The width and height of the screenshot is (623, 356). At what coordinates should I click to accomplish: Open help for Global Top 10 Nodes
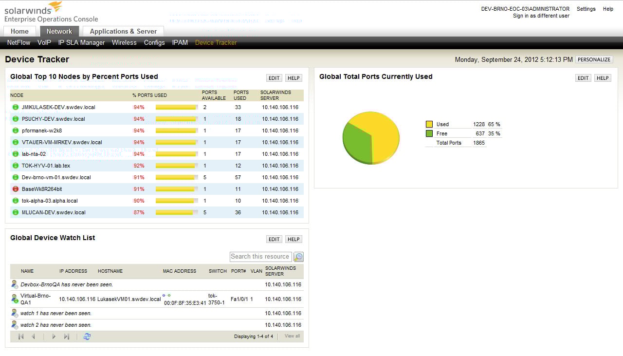point(293,78)
